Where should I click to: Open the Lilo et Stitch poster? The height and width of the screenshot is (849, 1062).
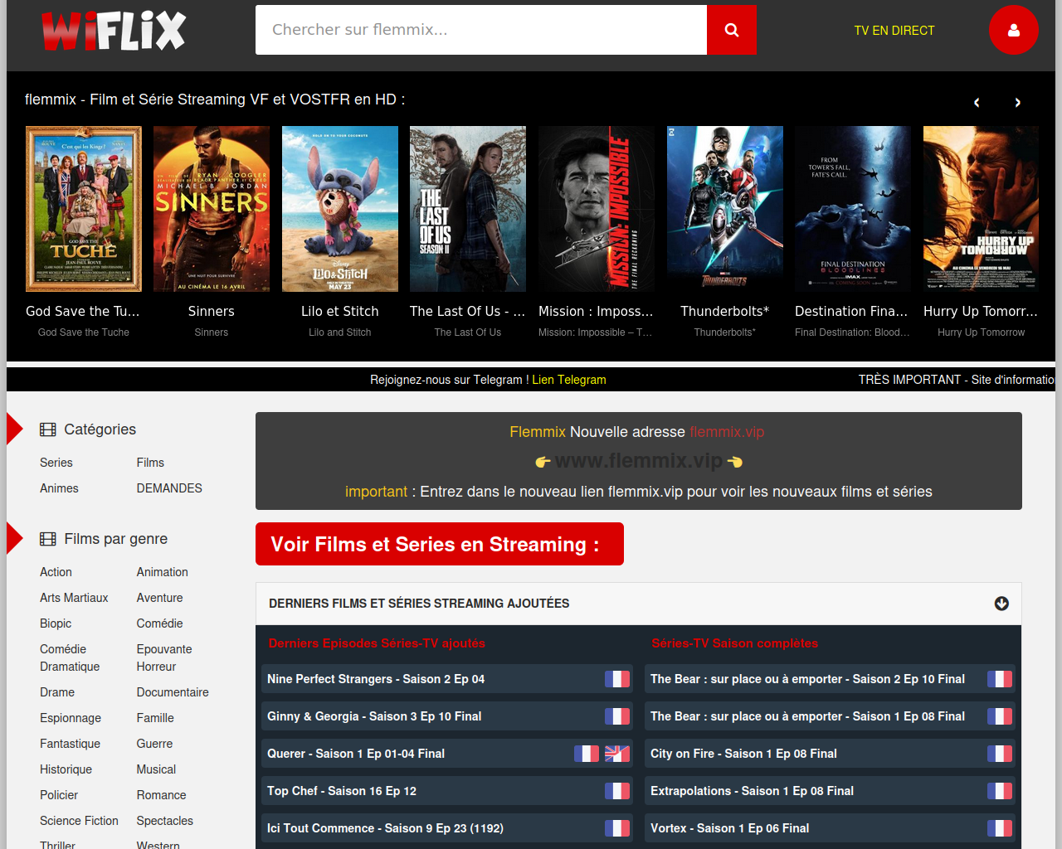point(339,209)
